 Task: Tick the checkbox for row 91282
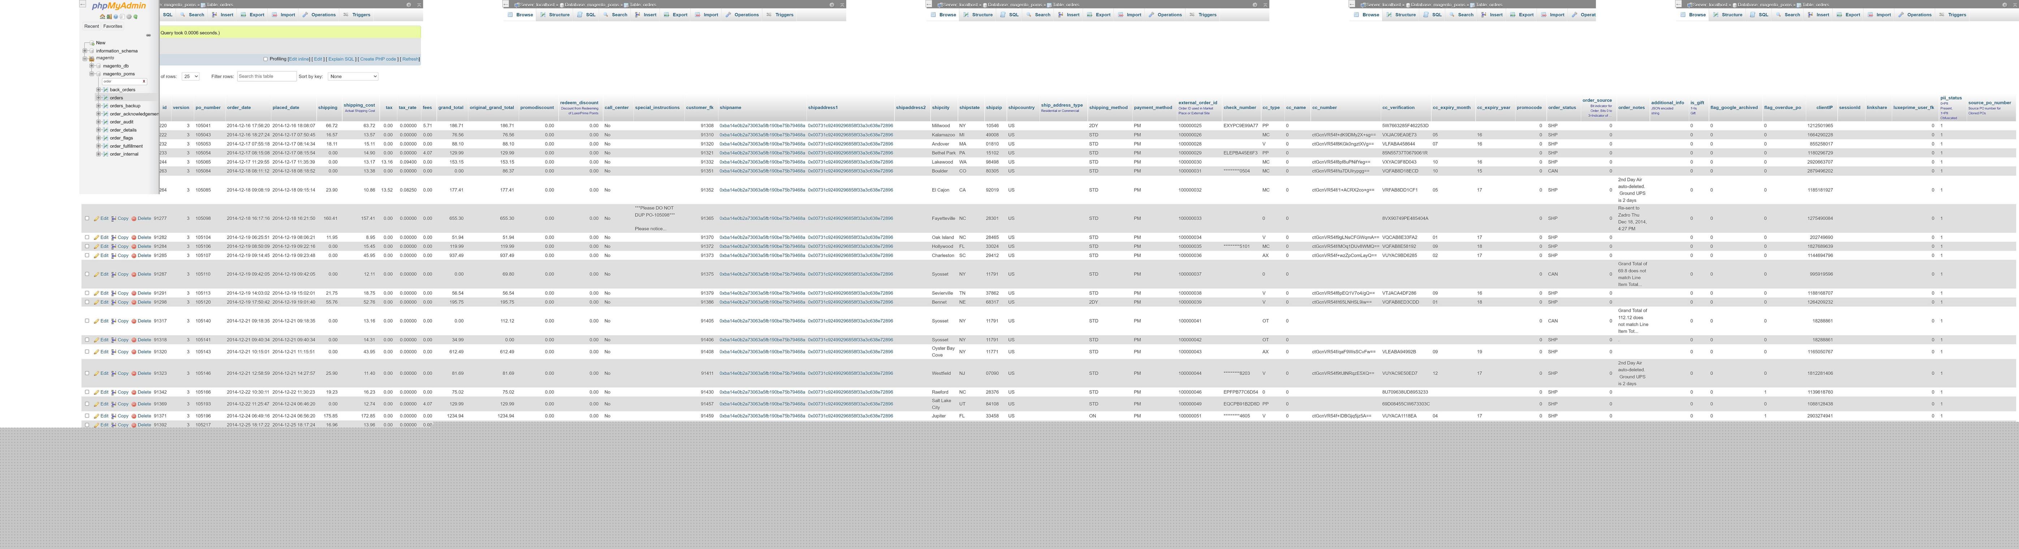(x=87, y=237)
